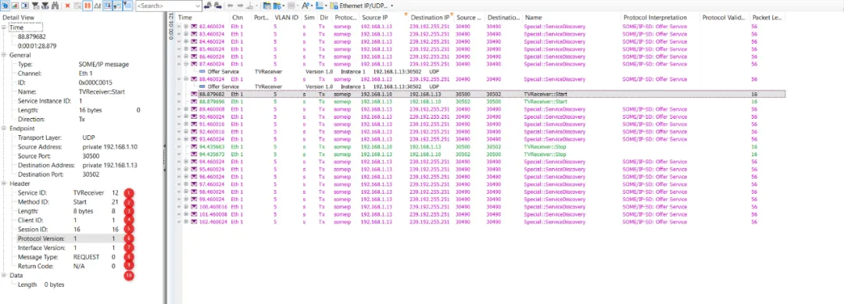Open the column layout icon dropdown

(x=326, y=5)
